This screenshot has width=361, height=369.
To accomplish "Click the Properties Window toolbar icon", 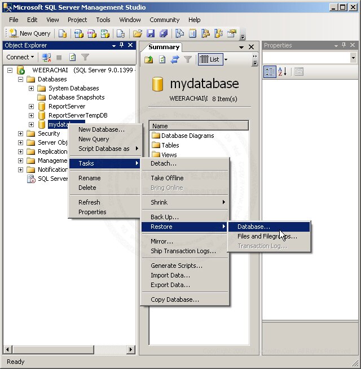I will coord(232,33).
